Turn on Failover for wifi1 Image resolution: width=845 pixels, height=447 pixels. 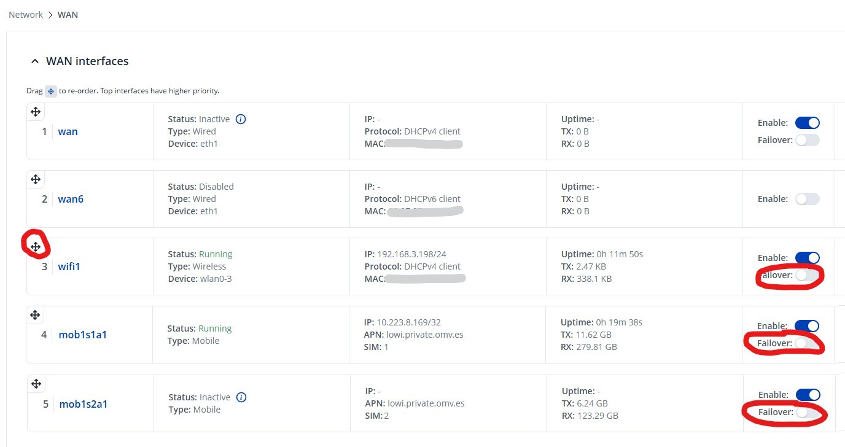pyautogui.click(x=807, y=276)
